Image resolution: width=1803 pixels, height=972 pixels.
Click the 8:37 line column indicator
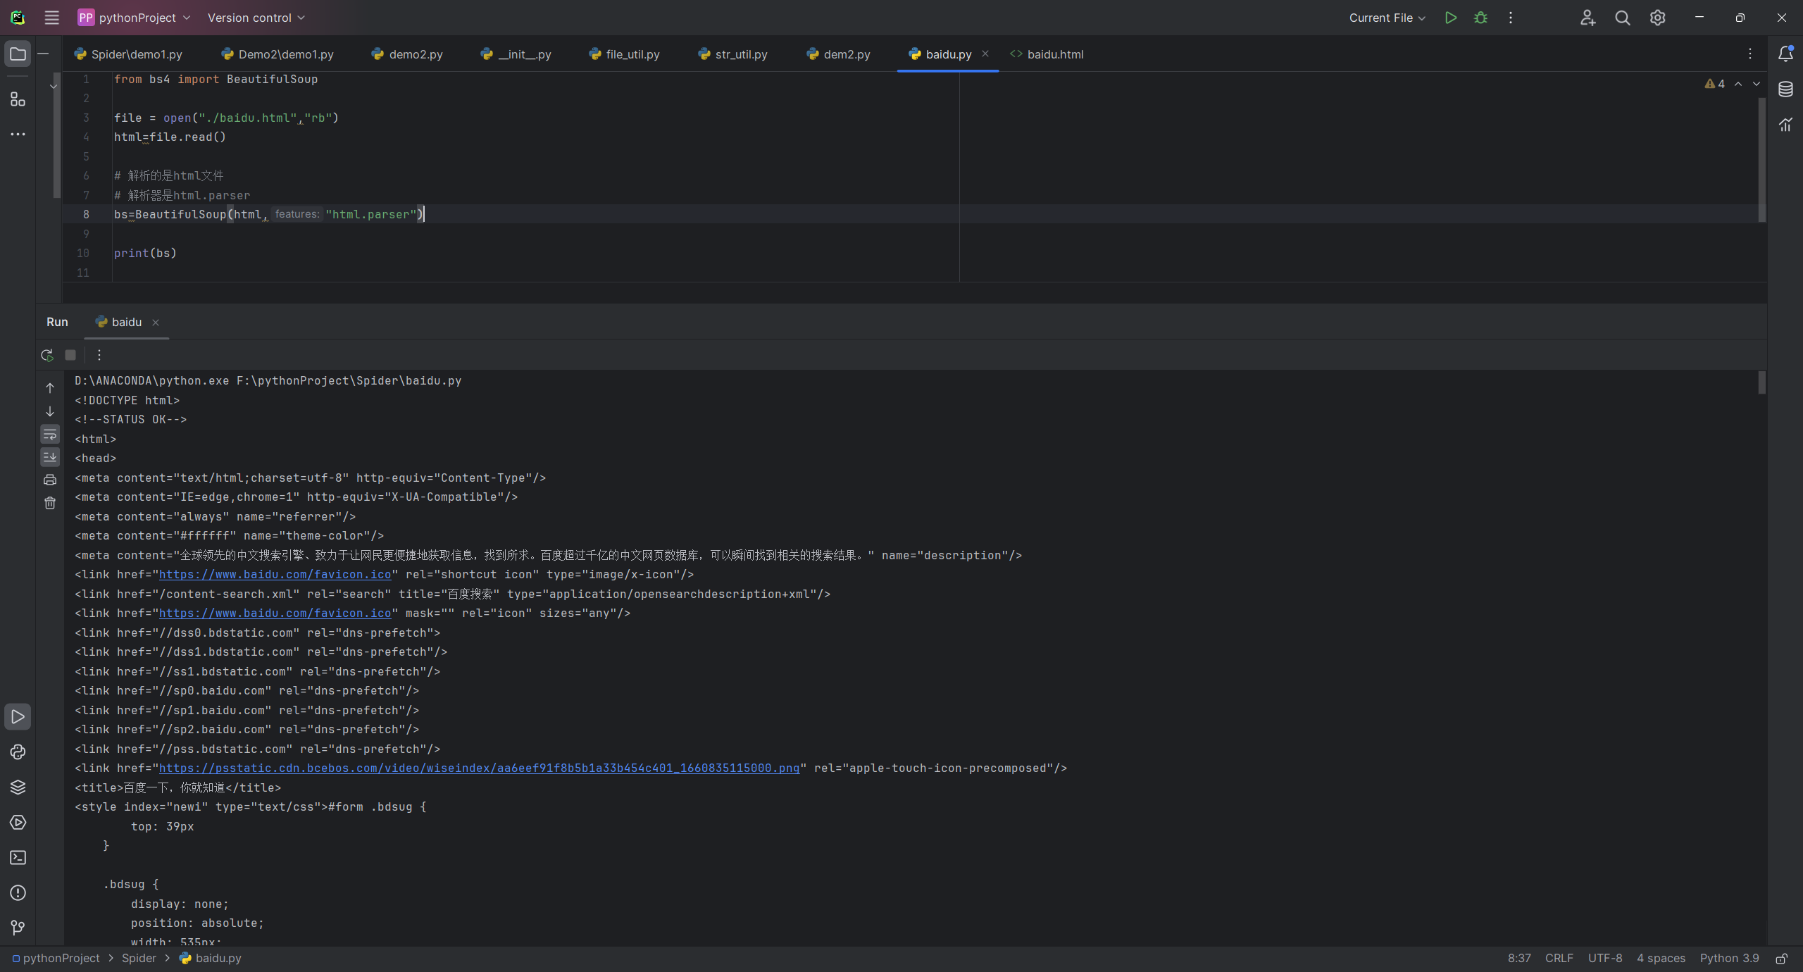(x=1519, y=959)
